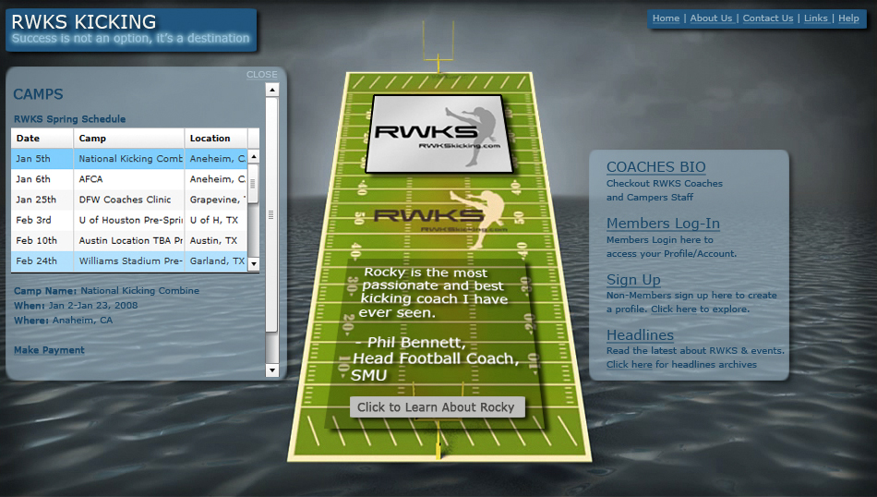Click the silver RWKS logo card
The image size is (877, 497).
click(x=438, y=133)
